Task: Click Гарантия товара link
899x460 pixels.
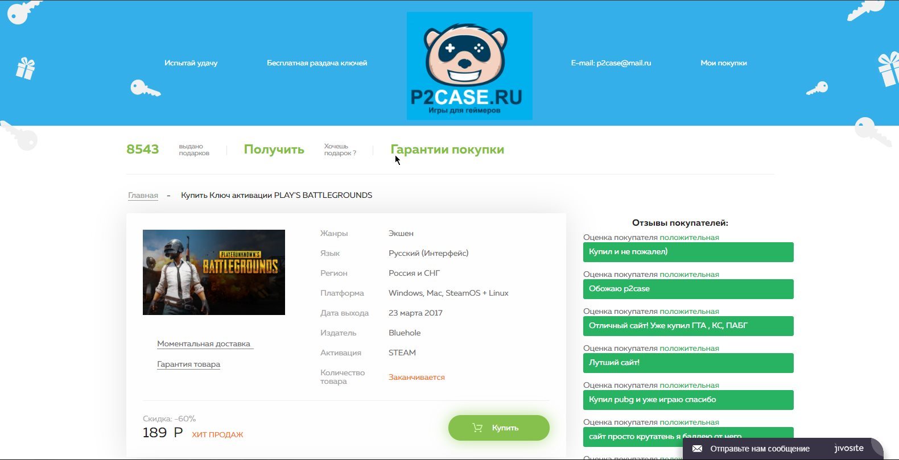Action: click(188, 364)
